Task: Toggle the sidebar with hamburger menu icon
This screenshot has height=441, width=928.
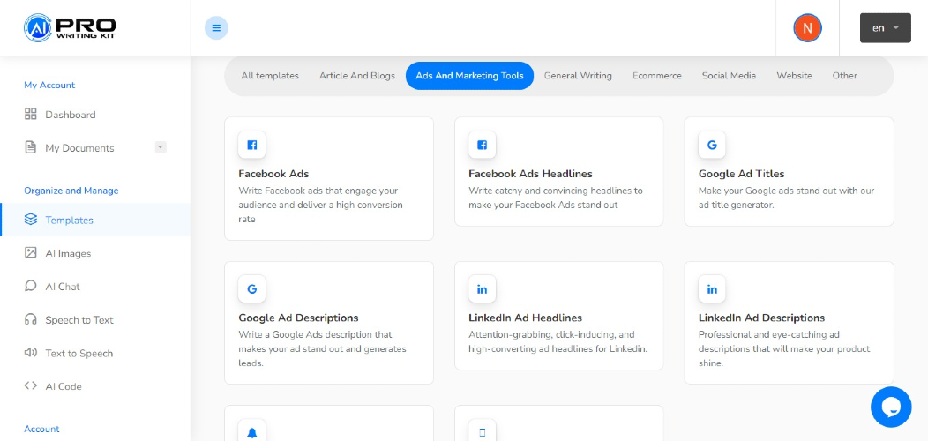Action: (x=216, y=28)
